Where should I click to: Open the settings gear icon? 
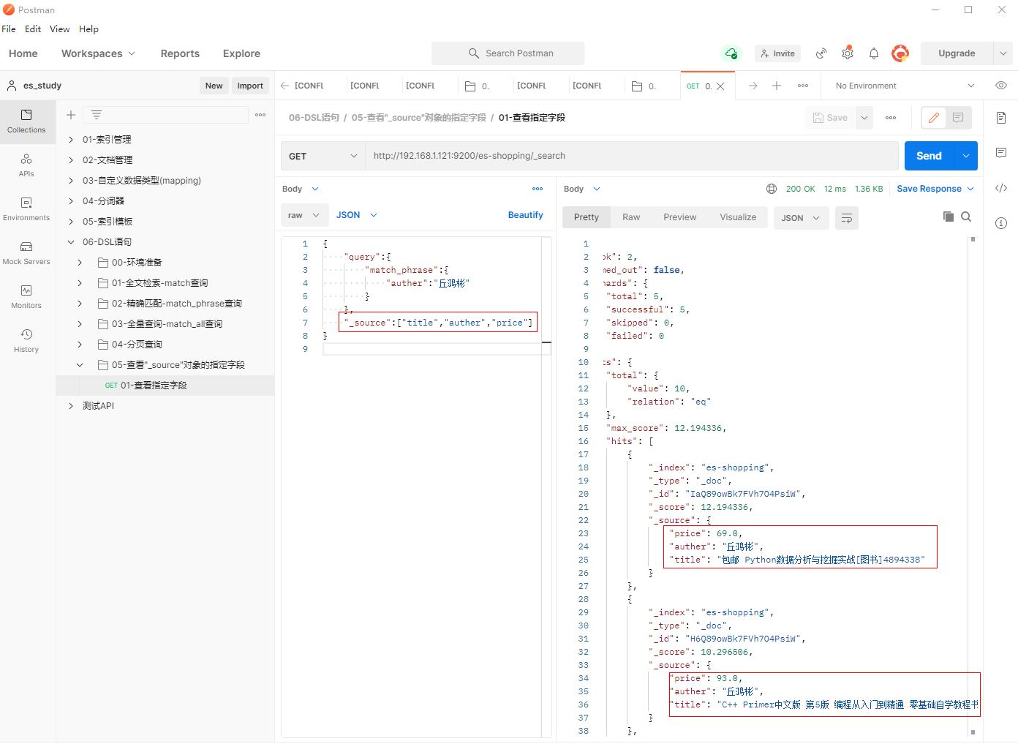848,53
